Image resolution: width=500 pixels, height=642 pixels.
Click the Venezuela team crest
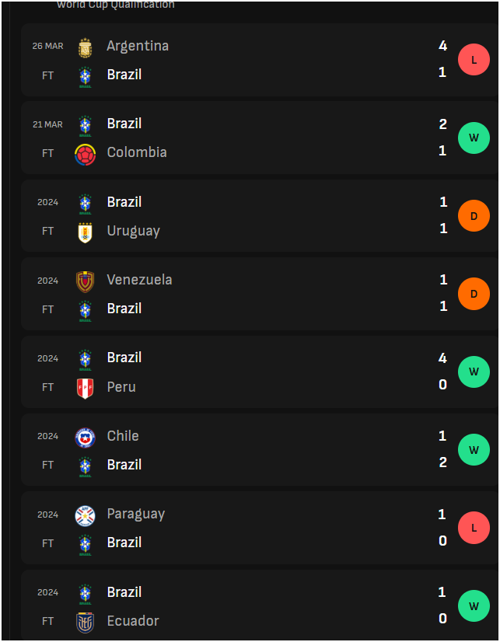[86, 281]
